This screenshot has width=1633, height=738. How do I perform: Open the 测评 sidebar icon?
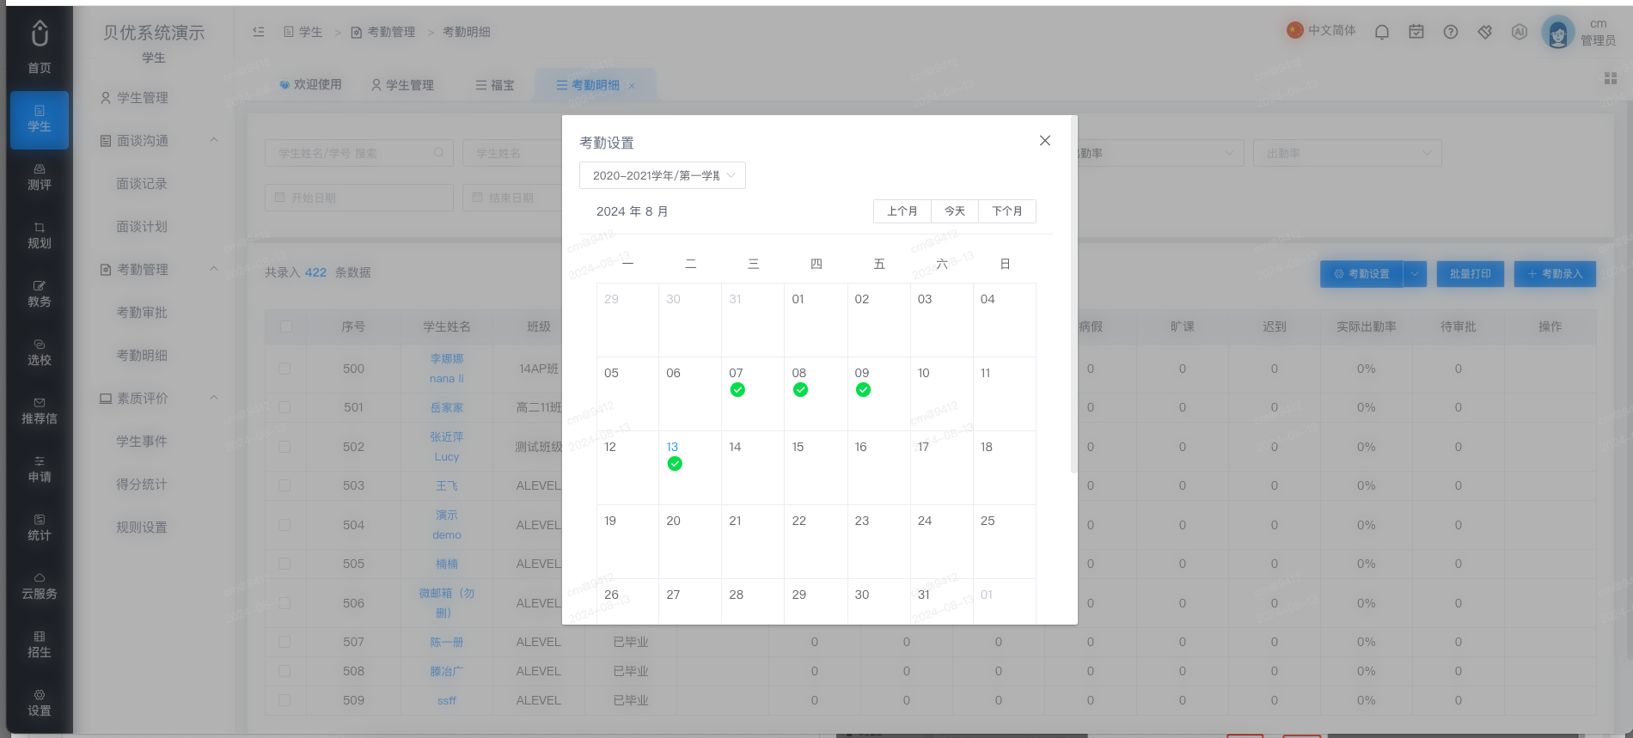click(40, 177)
